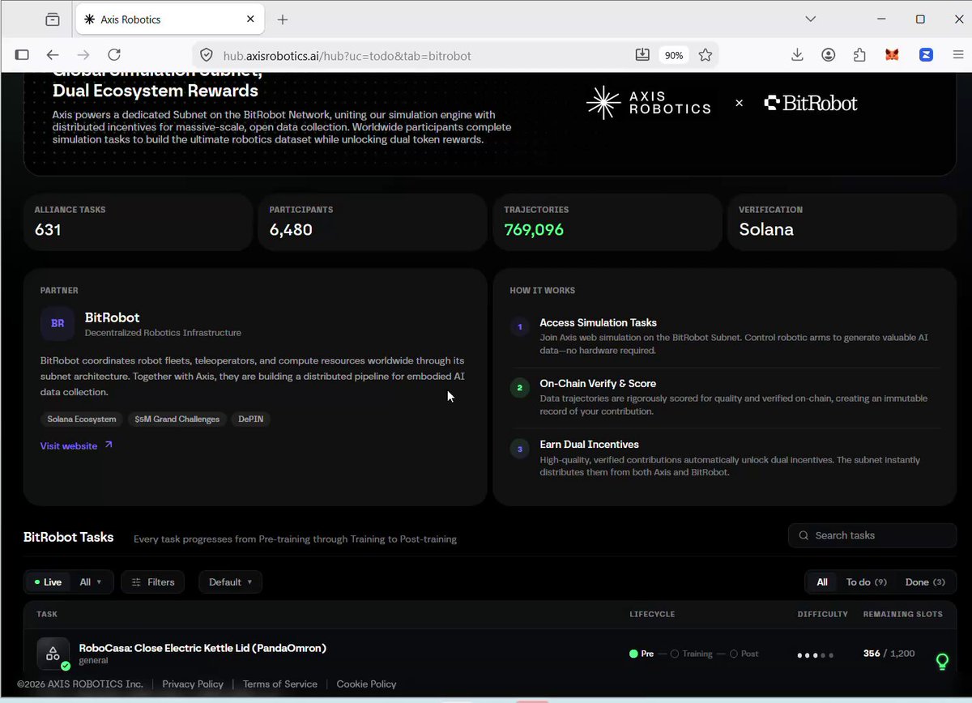Open the Terms of Service link
Screen dimensions: 972x703
280,684
